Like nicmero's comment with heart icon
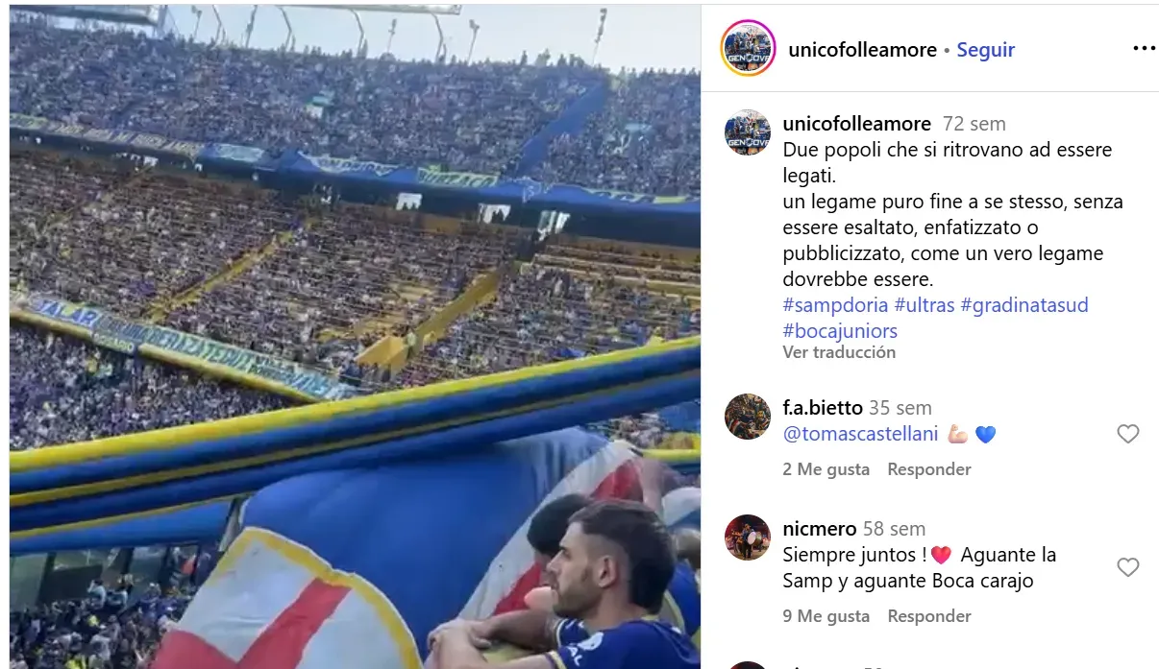This screenshot has height=669, width=1159. pos(1127,567)
